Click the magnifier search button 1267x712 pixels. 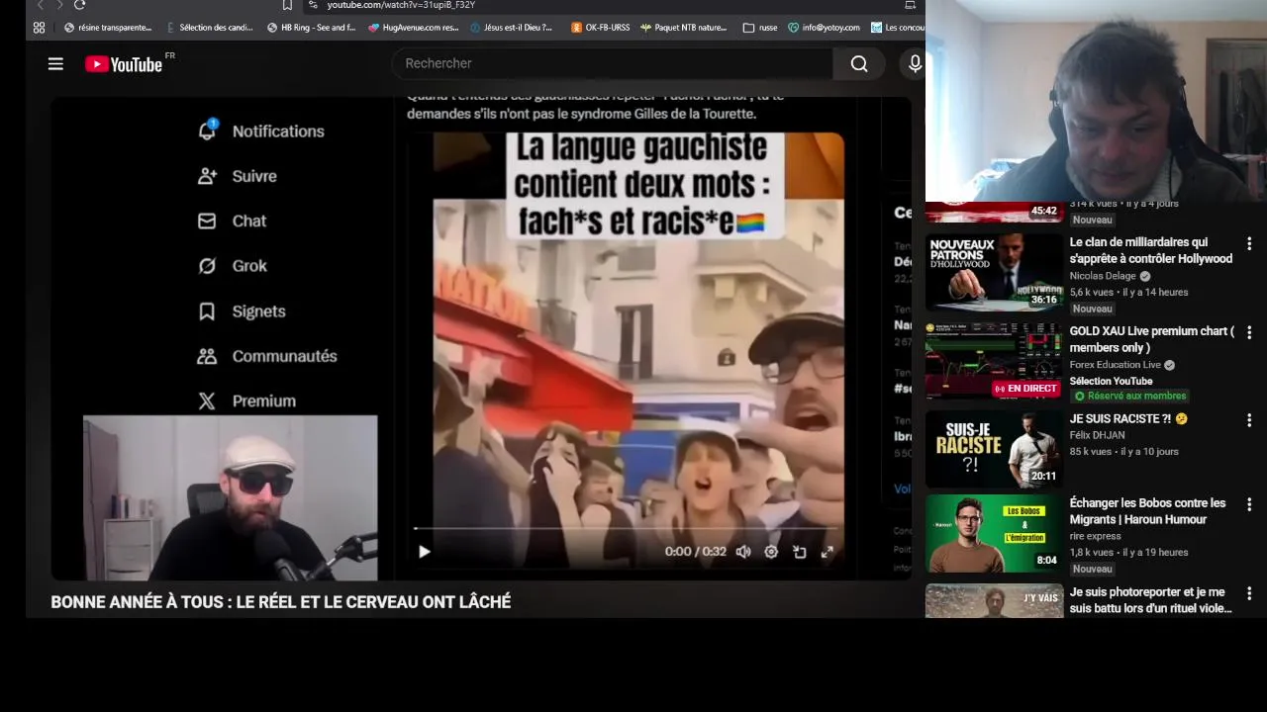point(859,63)
